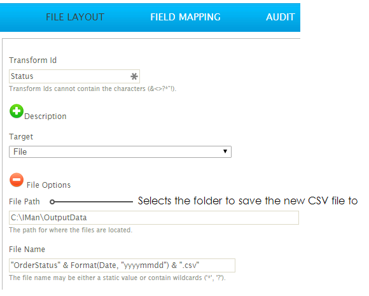Click the required-field asterisk in Transform Id
369x296 pixels.
pos(134,76)
